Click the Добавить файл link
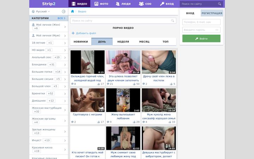 point(86,33)
